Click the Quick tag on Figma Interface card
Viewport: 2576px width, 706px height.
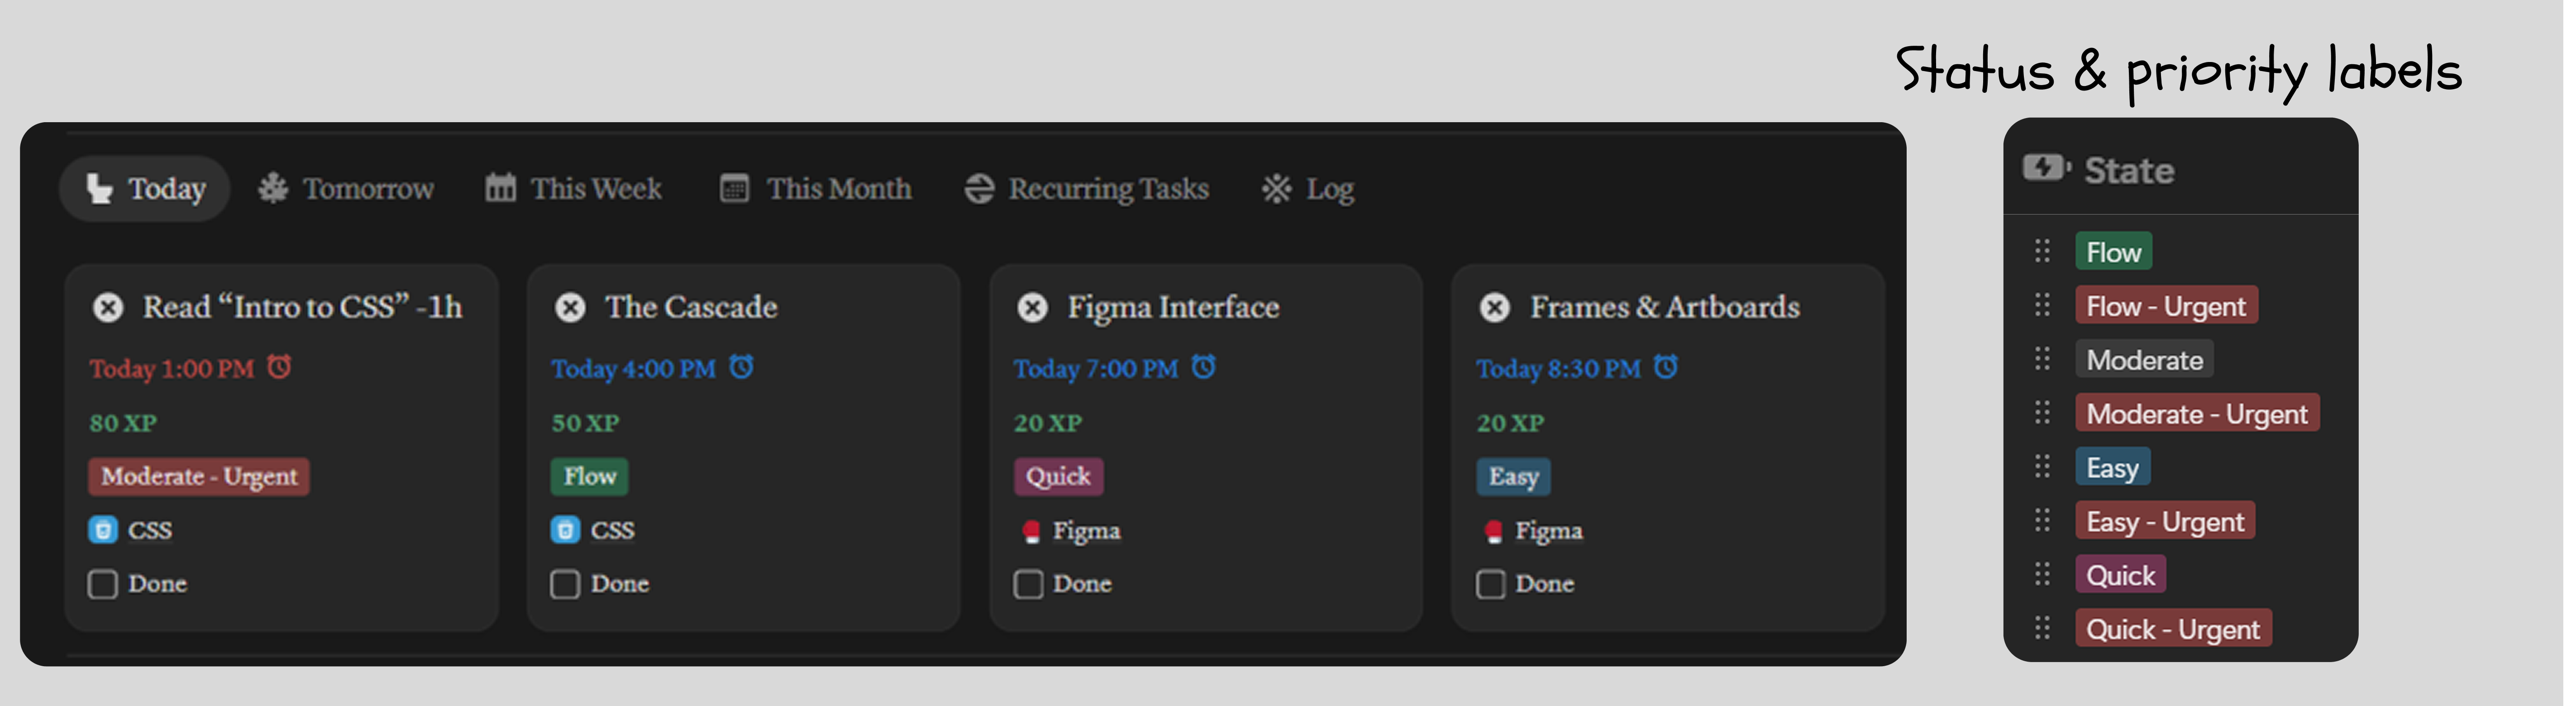(1058, 476)
